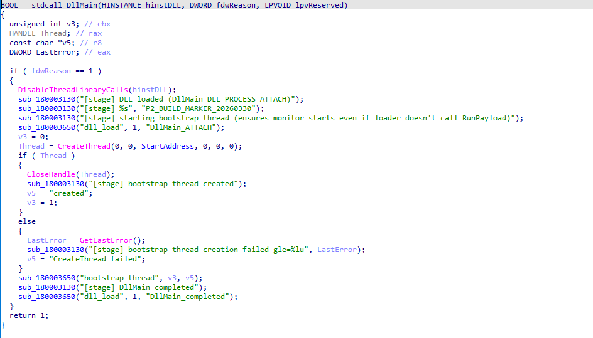Click the else keyword
Image resolution: width=593 pixels, height=338 pixels.
27,222
